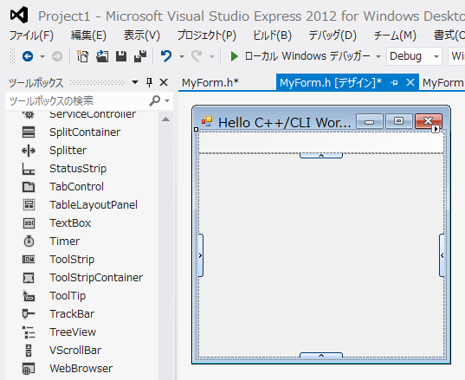Click the SplitContainer tool icon
The height and width of the screenshot is (380, 465).
29,132
